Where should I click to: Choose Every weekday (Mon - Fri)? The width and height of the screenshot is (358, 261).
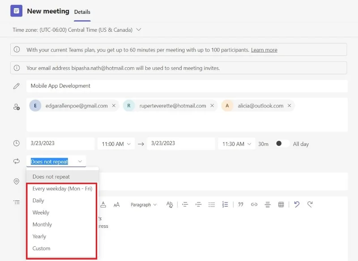[62, 188]
